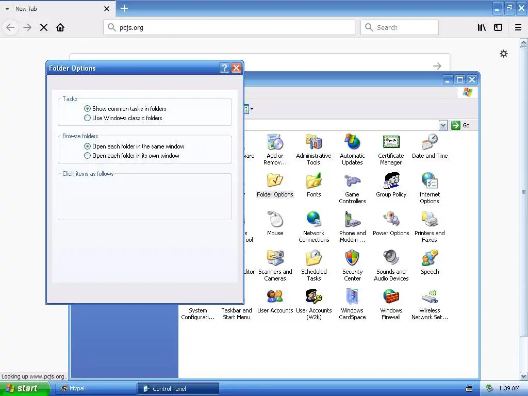Screen dimensions: 528x396
Task: Open Phone and Modem icon
Action: coord(352,227)
